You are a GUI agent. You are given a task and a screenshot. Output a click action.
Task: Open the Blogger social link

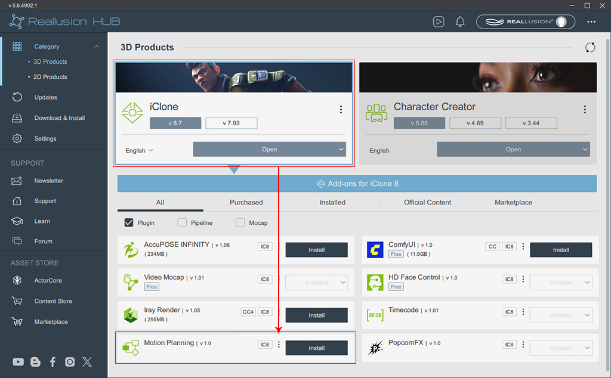35,362
